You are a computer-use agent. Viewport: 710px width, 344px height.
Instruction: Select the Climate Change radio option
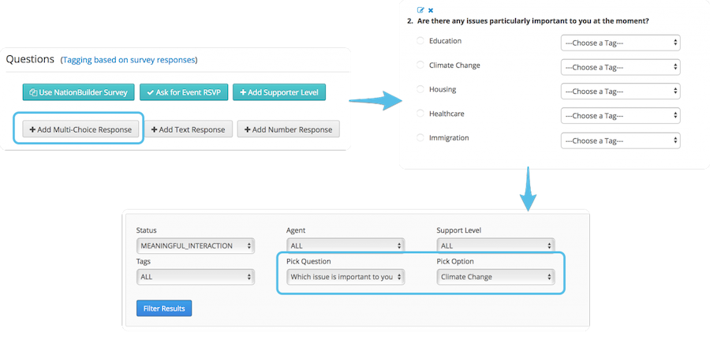point(420,65)
